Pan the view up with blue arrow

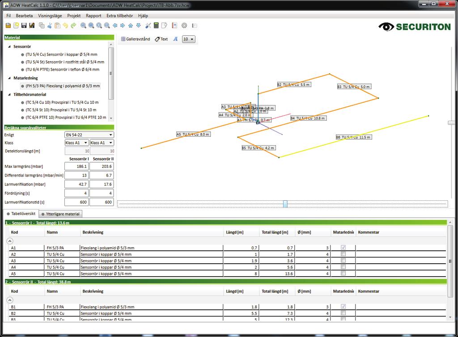(131, 25)
